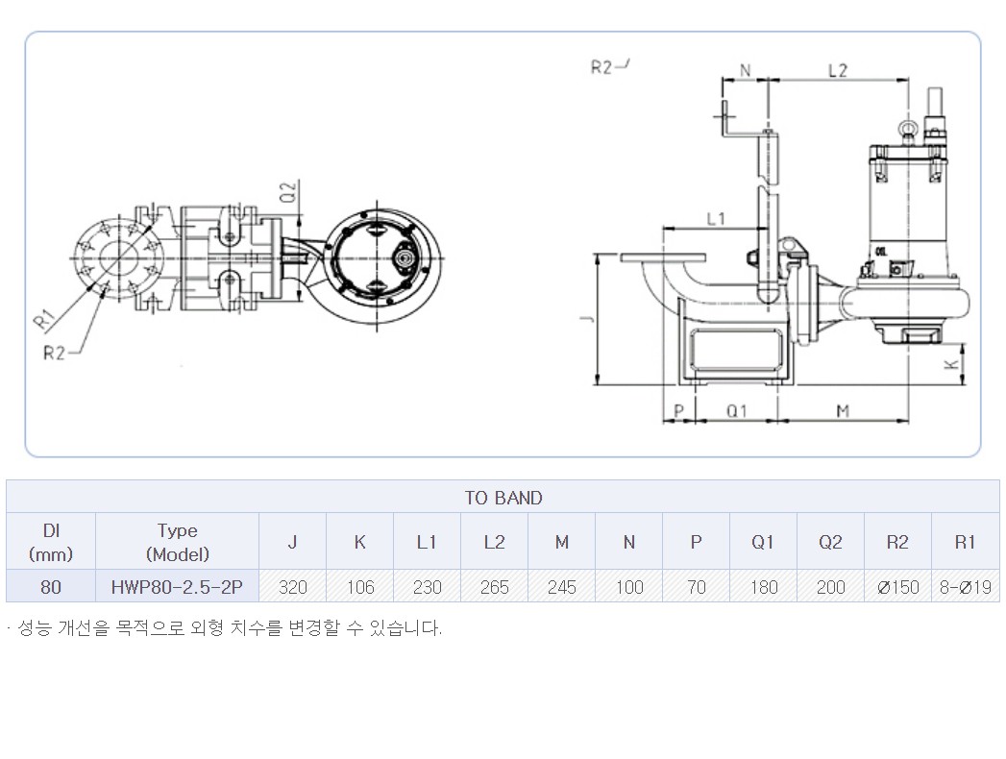Click the L2 dimension label in the side-view diagram
The width and height of the screenshot is (1006, 759).
(837, 70)
